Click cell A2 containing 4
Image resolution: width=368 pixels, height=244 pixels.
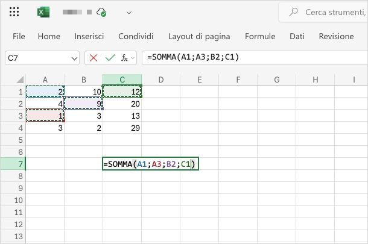point(45,104)
